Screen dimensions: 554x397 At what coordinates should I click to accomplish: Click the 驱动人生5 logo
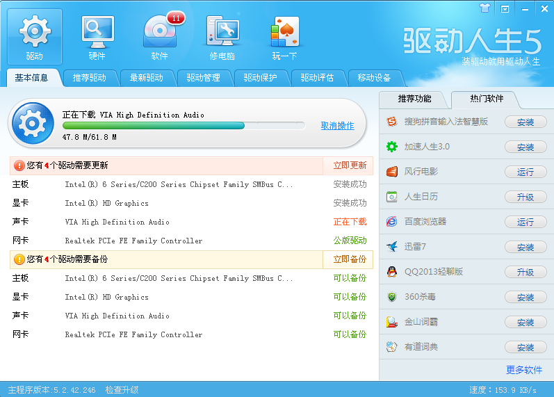(473, 41)
